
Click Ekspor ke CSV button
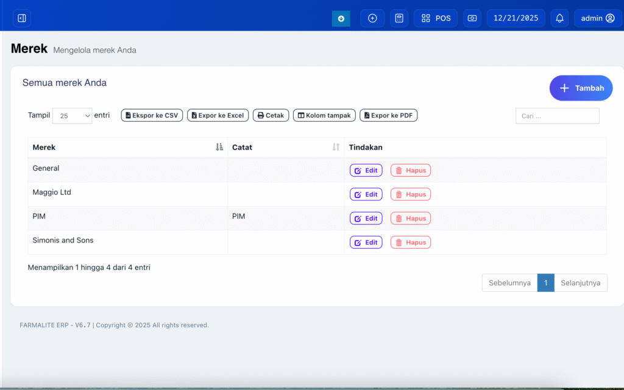coord(152,115)
